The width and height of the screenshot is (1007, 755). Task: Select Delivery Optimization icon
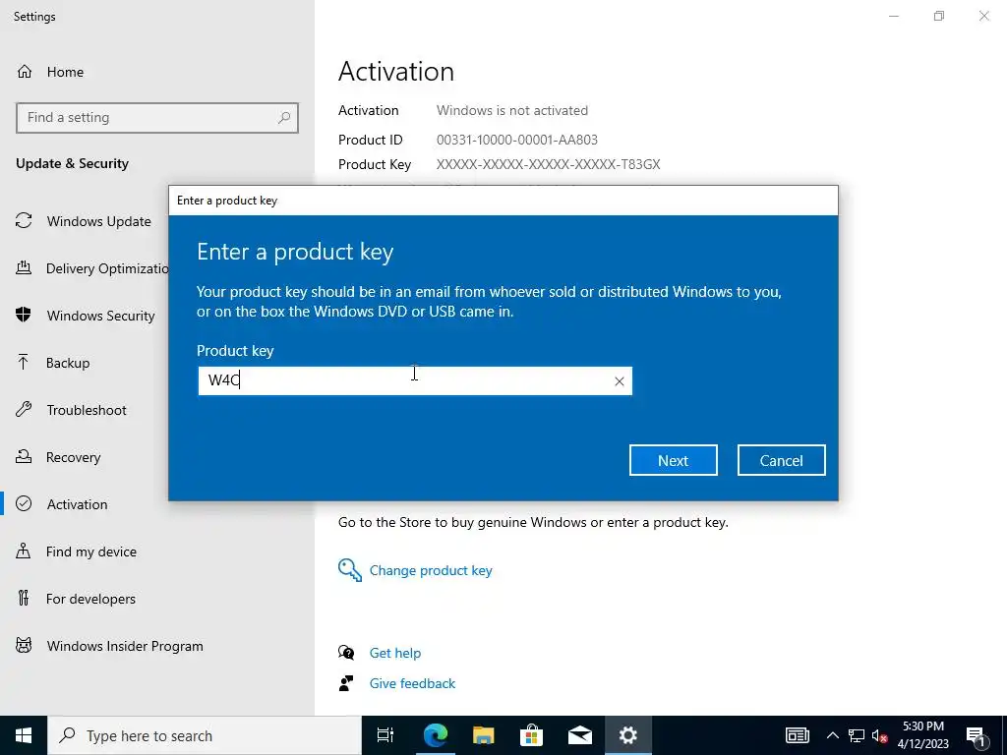tap(24, 267)
